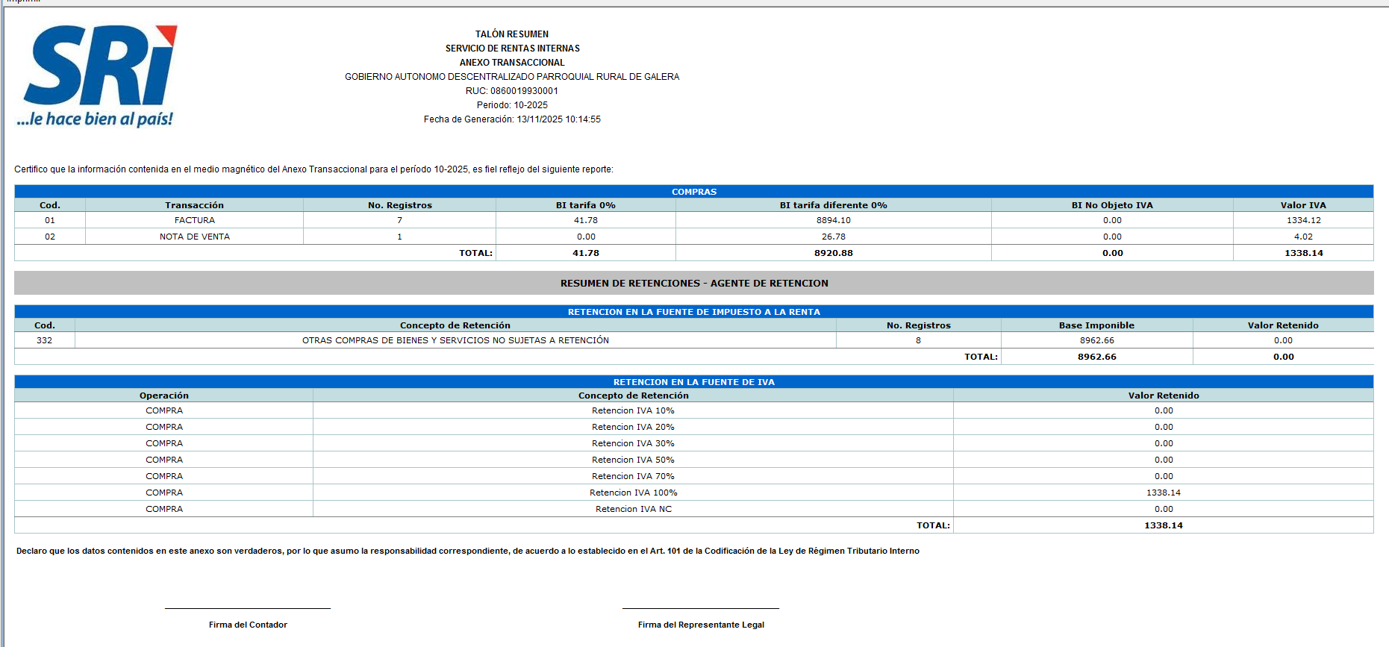Click the Base Imponible column header

tap(1096, 325)
